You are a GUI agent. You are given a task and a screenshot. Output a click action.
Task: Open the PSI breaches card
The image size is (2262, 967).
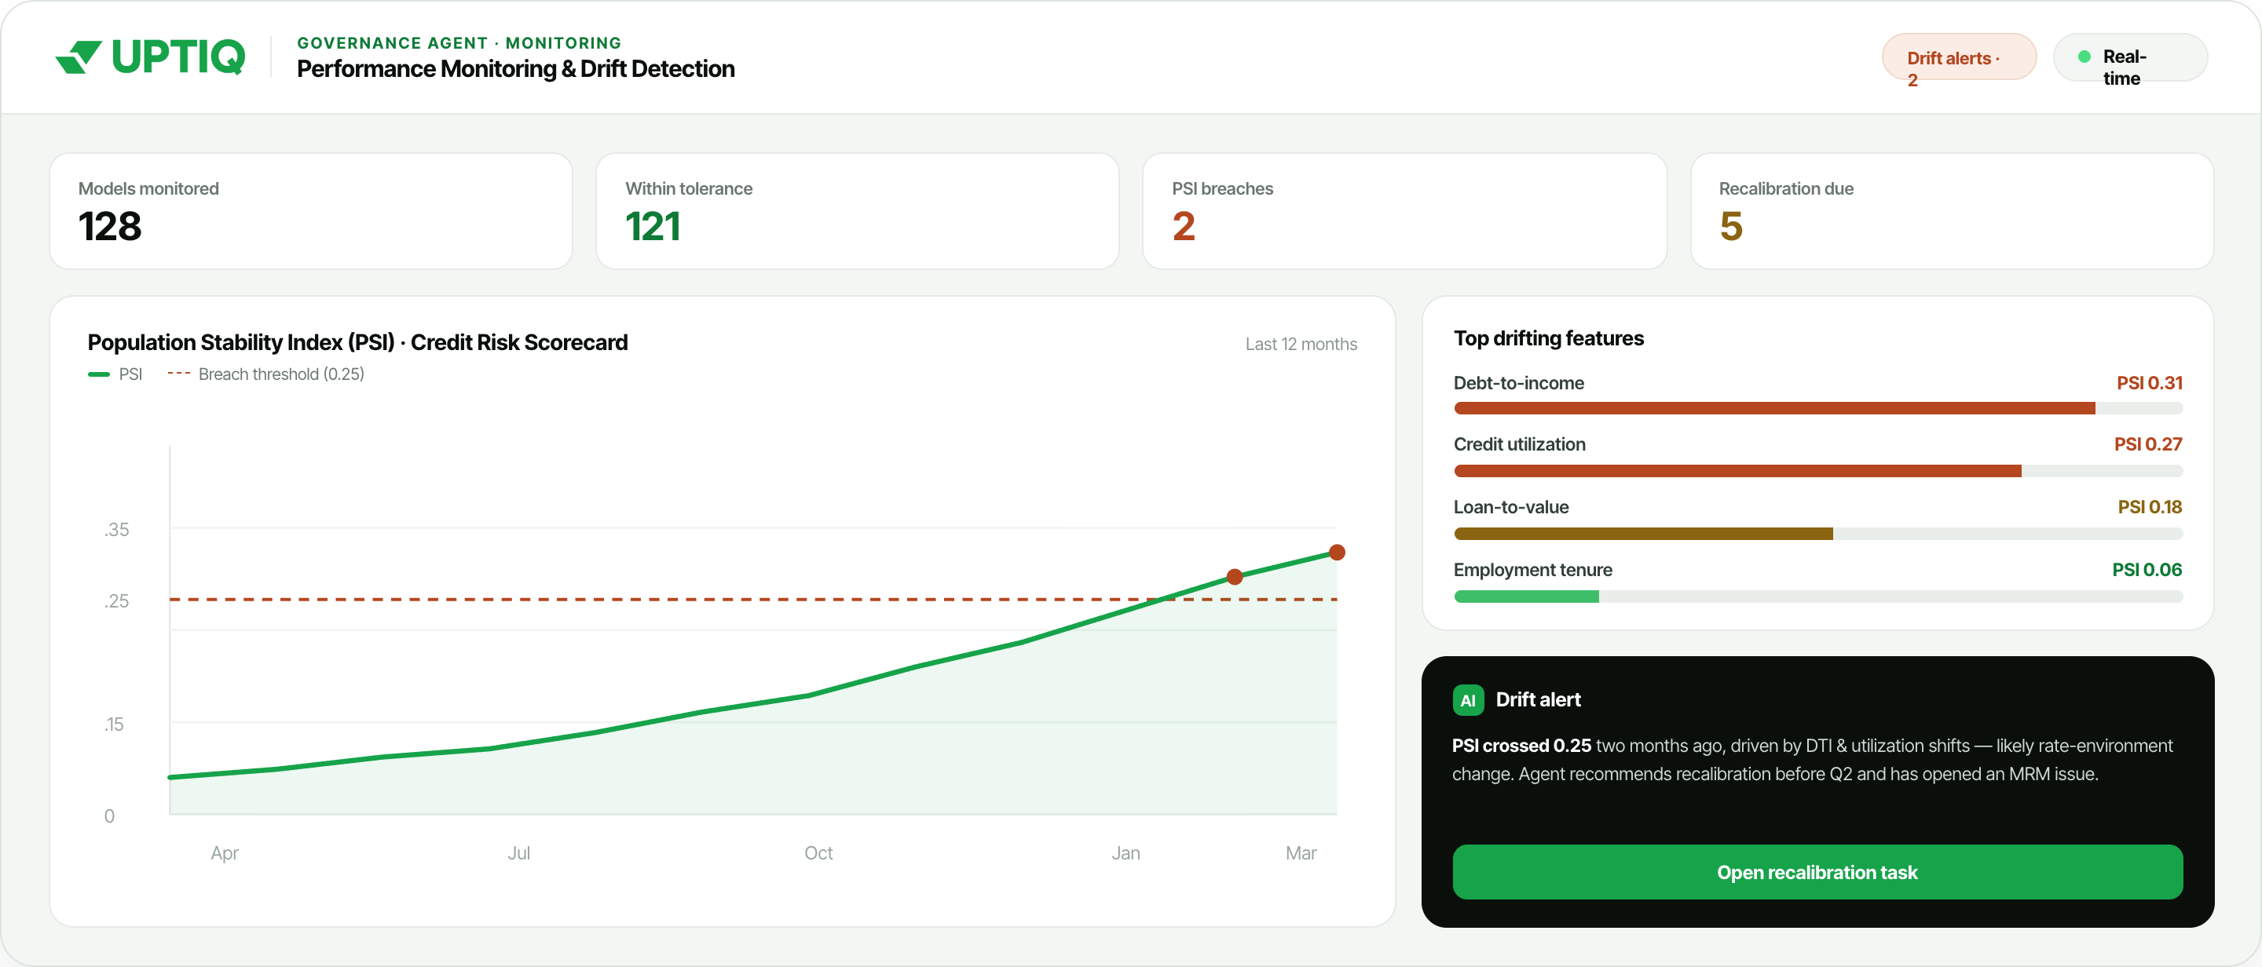[1404, 211]
